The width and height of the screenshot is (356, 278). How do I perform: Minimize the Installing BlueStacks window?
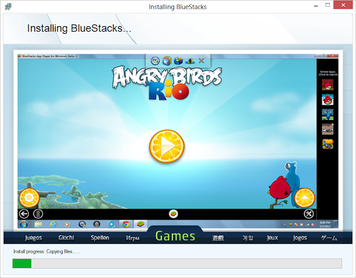[316, 6]
